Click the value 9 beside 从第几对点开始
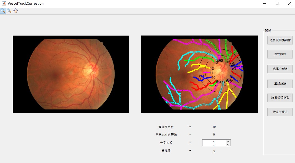295x163 pixels. [x=214, y=134]
